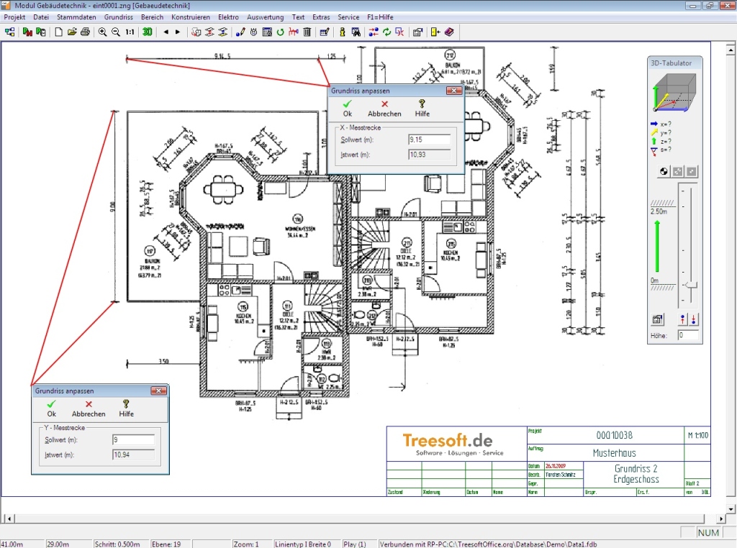Click the trash can delete icon
This screenshot has width=737, height=548.
click(307, 32)
